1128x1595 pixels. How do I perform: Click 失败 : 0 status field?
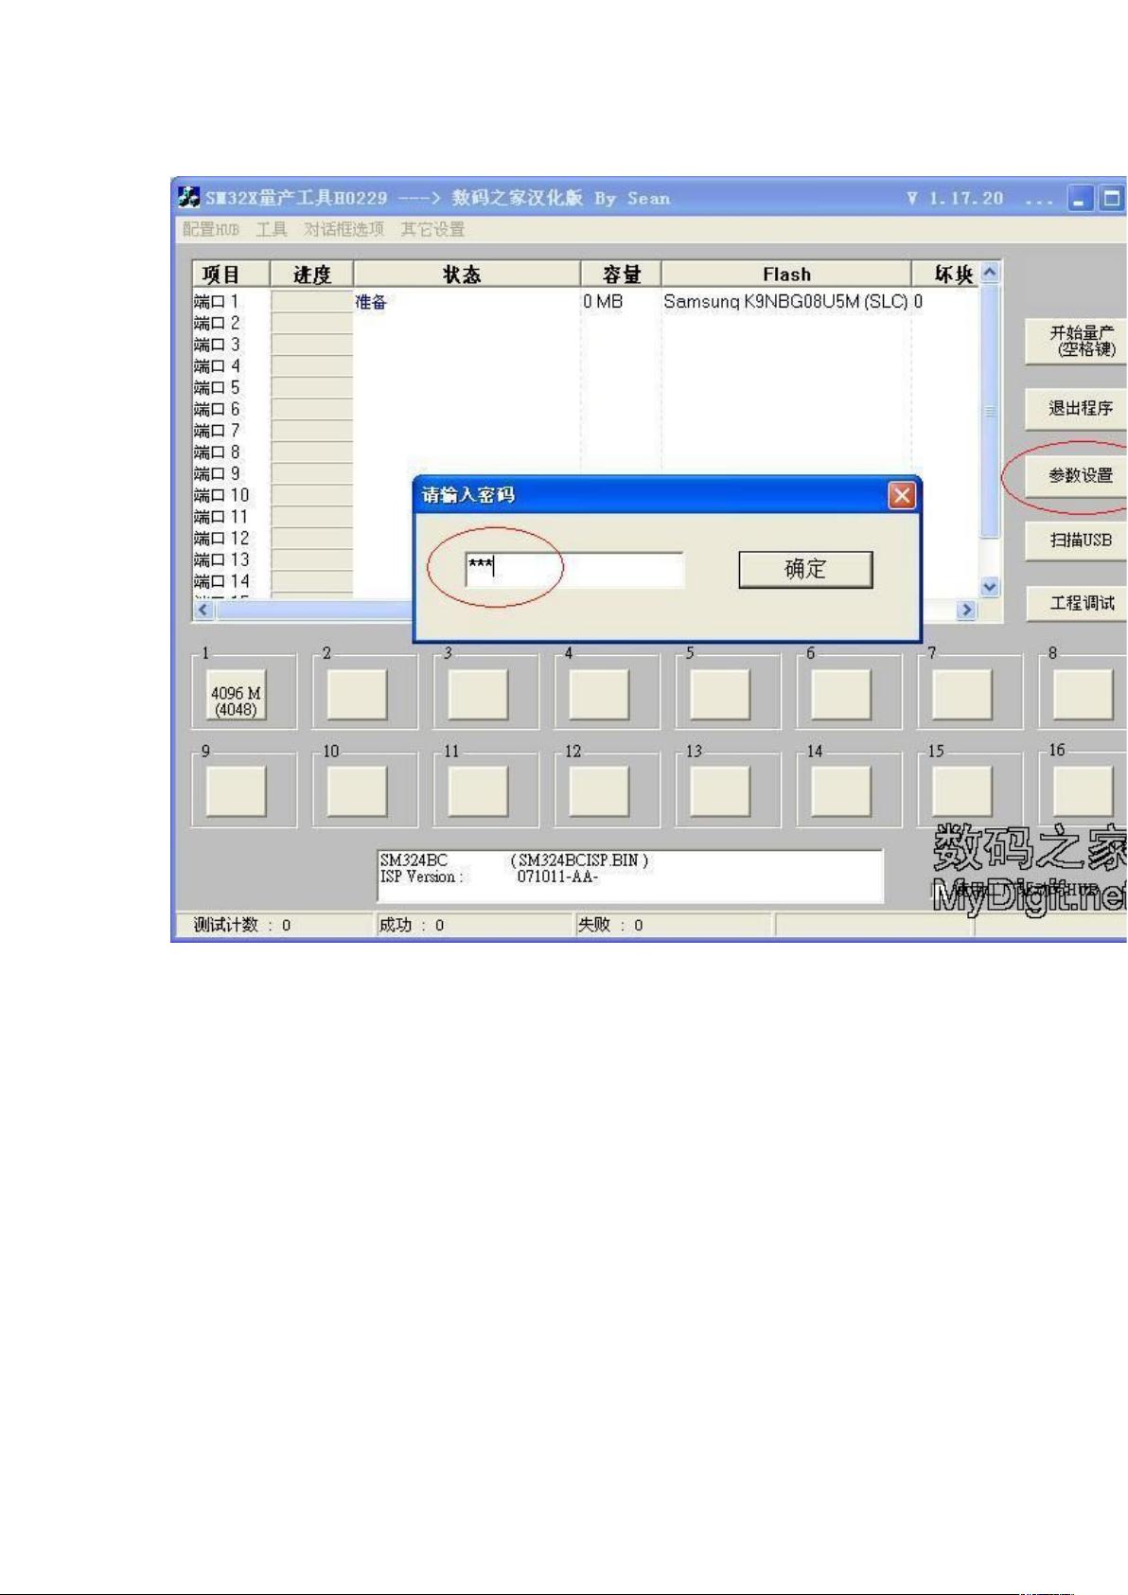tap(673, 925)
